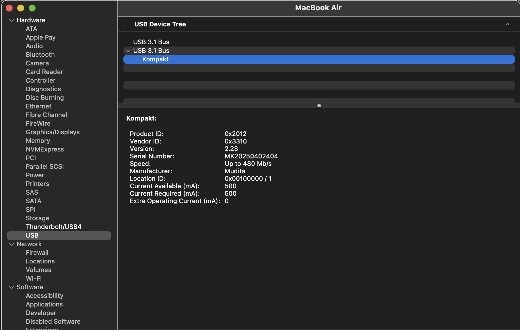Select Power in the Hardware list
This screenshot has width=520, height=330.
coord(35,175)
